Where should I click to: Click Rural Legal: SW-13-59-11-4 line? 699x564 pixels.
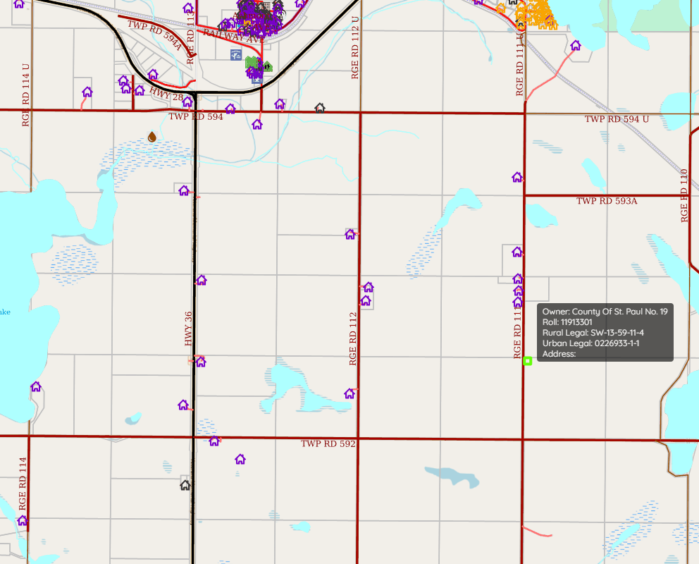[593, 333]
